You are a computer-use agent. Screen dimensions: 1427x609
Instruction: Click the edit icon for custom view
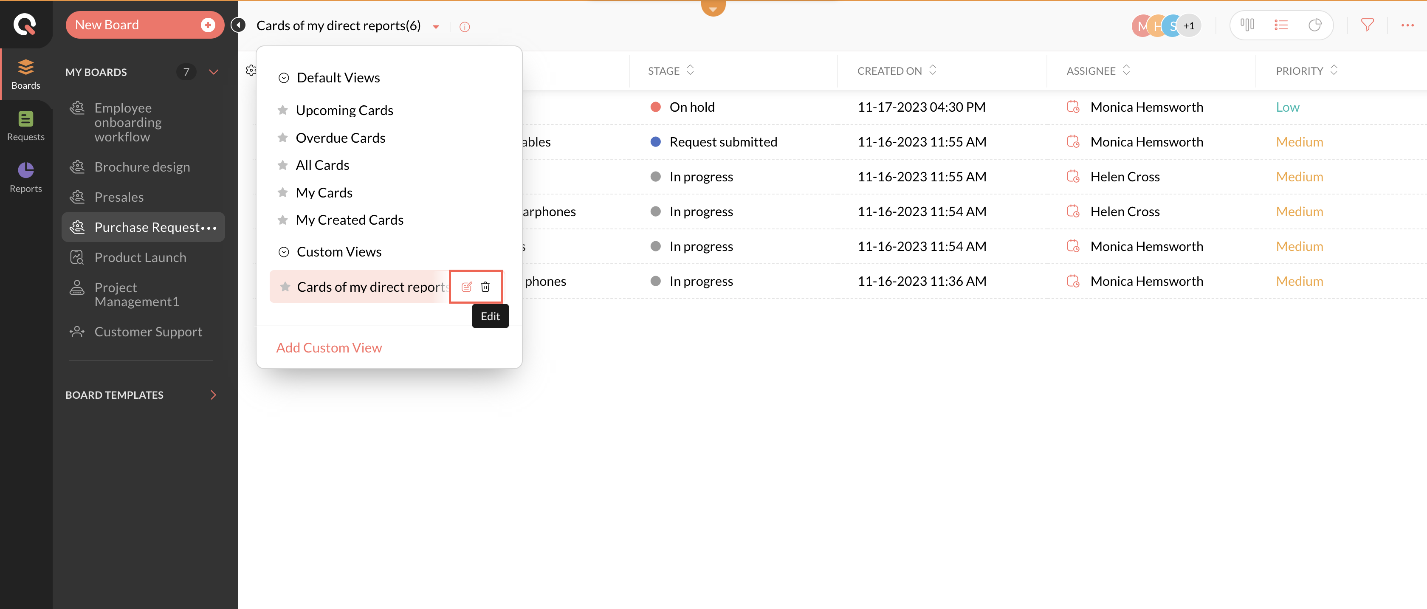pos(466,287)
